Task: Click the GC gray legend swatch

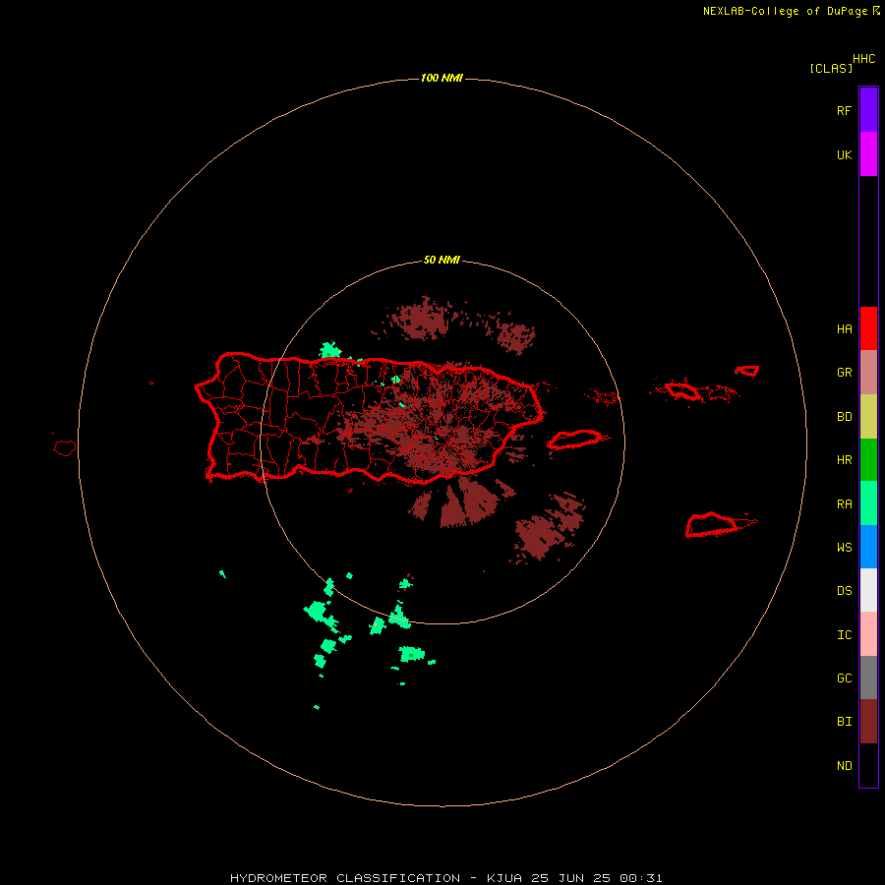Action: pyautogui.click(x=868, y=678)
